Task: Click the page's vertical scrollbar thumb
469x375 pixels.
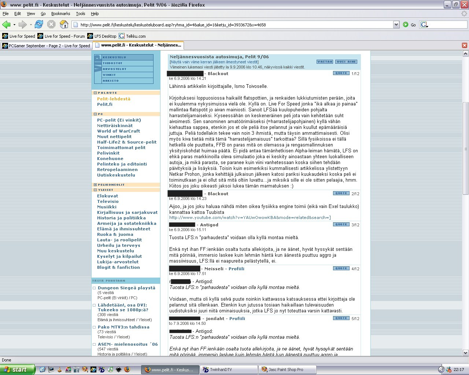Action: tap(466, 148)
